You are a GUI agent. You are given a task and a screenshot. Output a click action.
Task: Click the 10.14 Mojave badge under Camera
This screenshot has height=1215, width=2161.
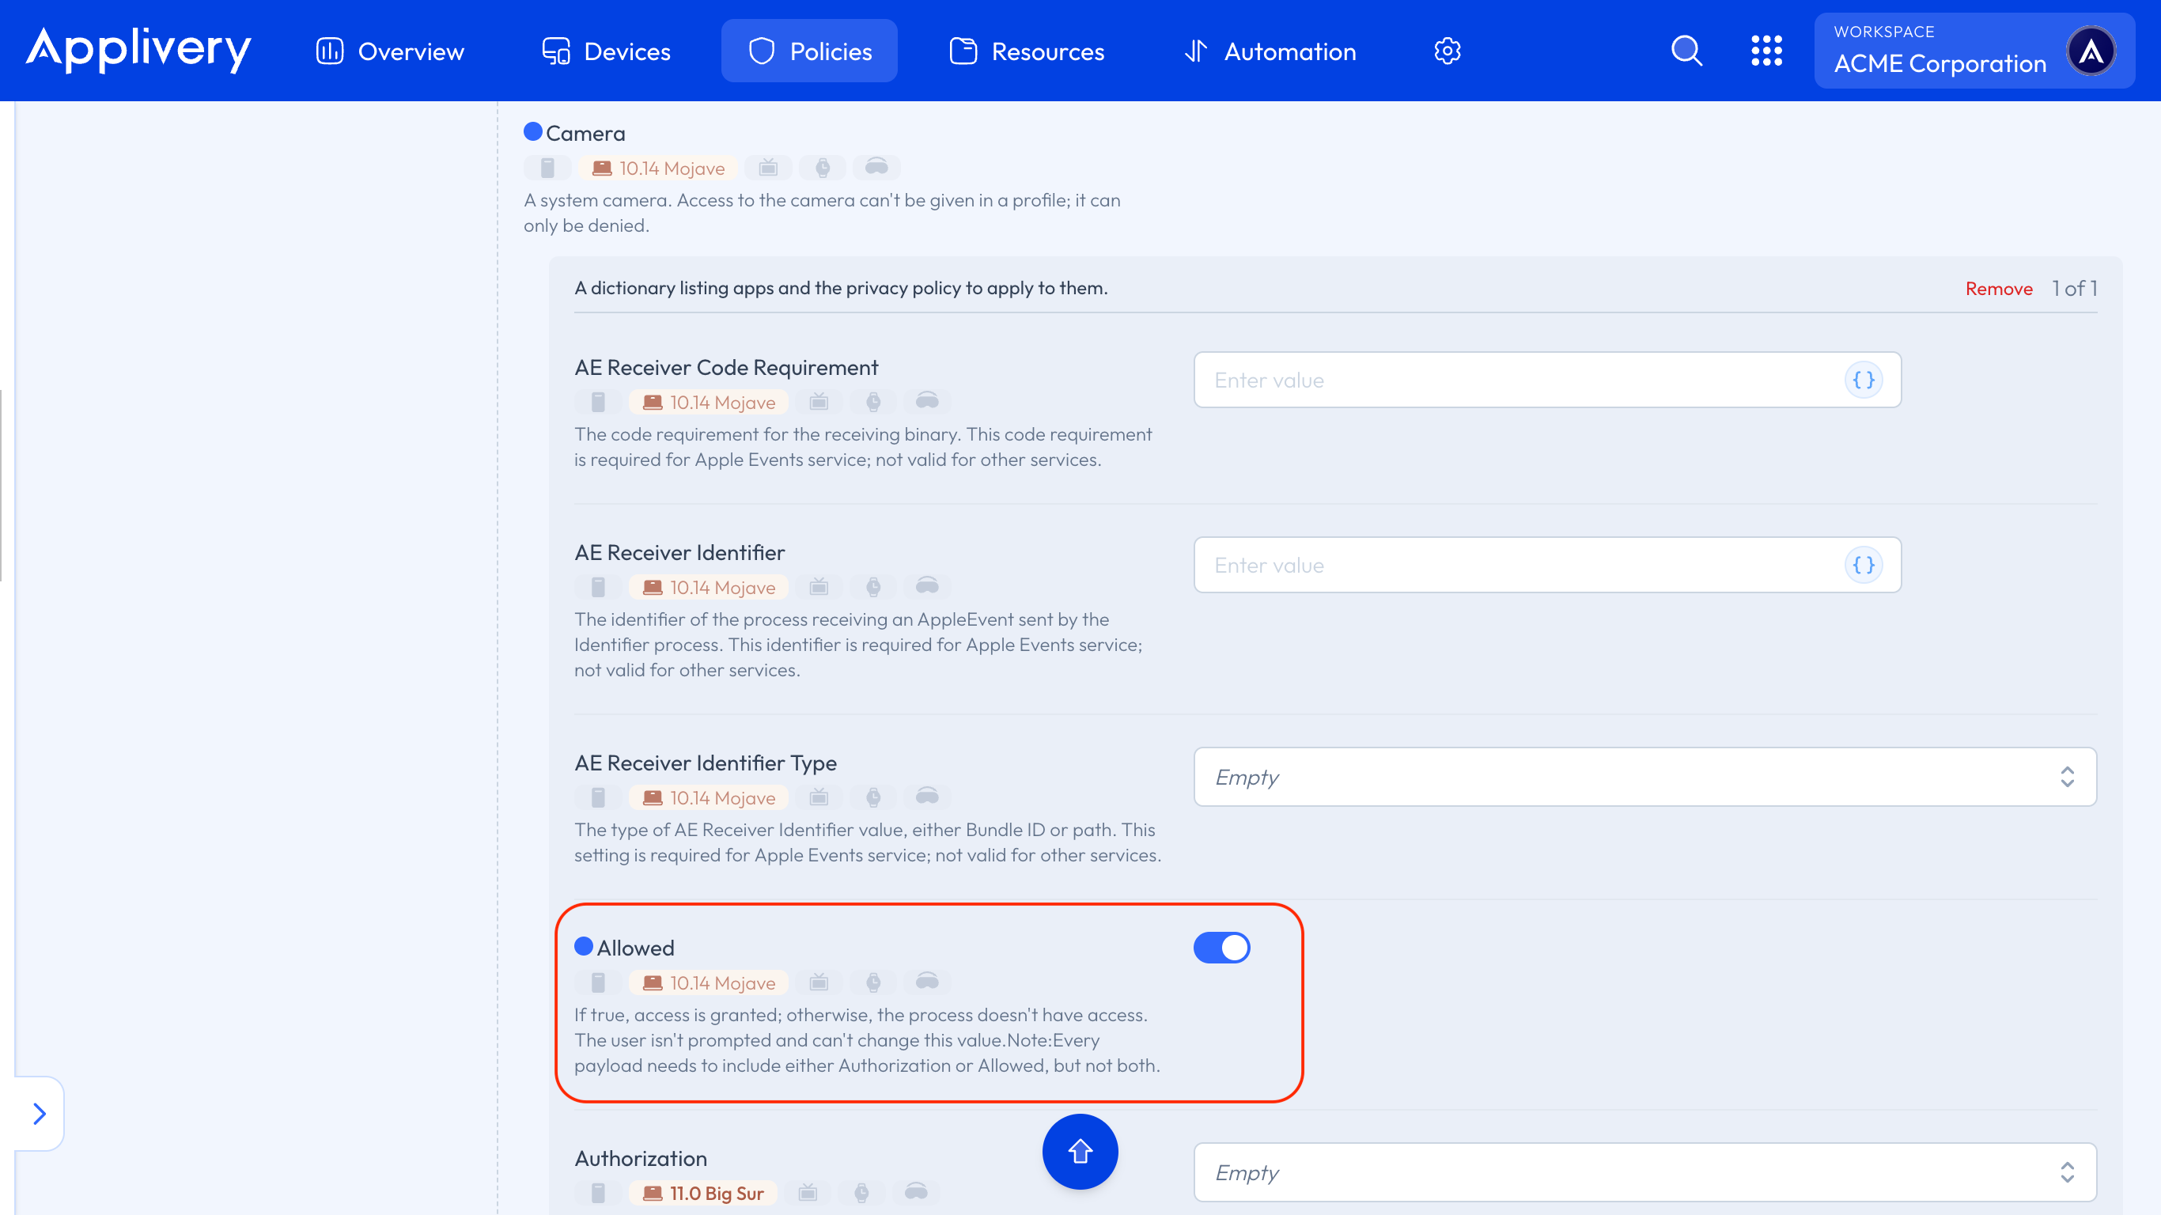point(659,168)
